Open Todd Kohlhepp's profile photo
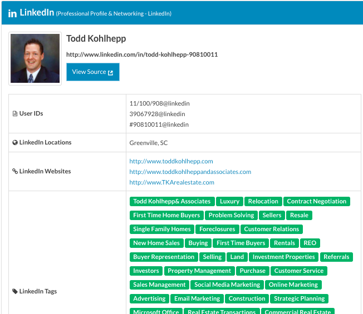 point(35,58)
